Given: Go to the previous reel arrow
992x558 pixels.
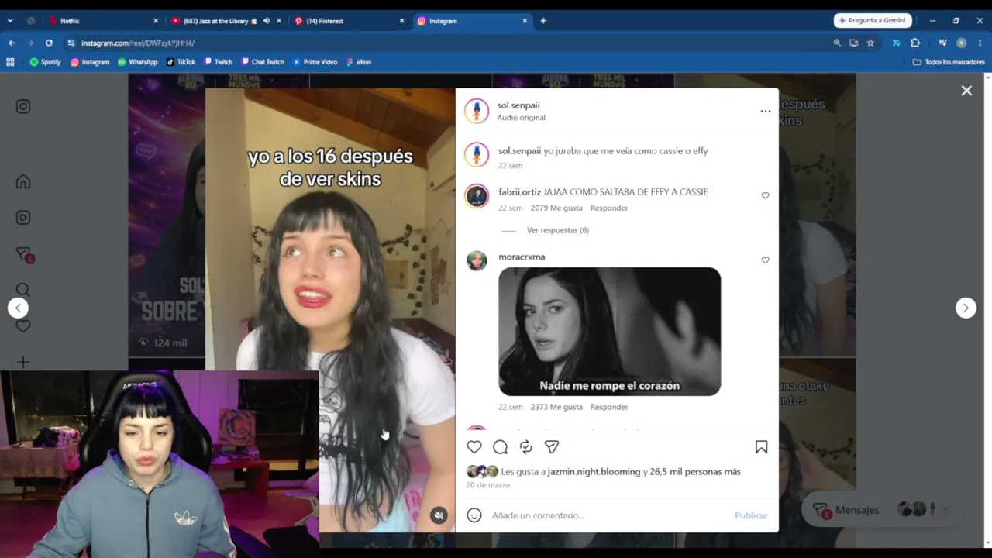Looking at the screenshot, I should click(x=18, y=308).
